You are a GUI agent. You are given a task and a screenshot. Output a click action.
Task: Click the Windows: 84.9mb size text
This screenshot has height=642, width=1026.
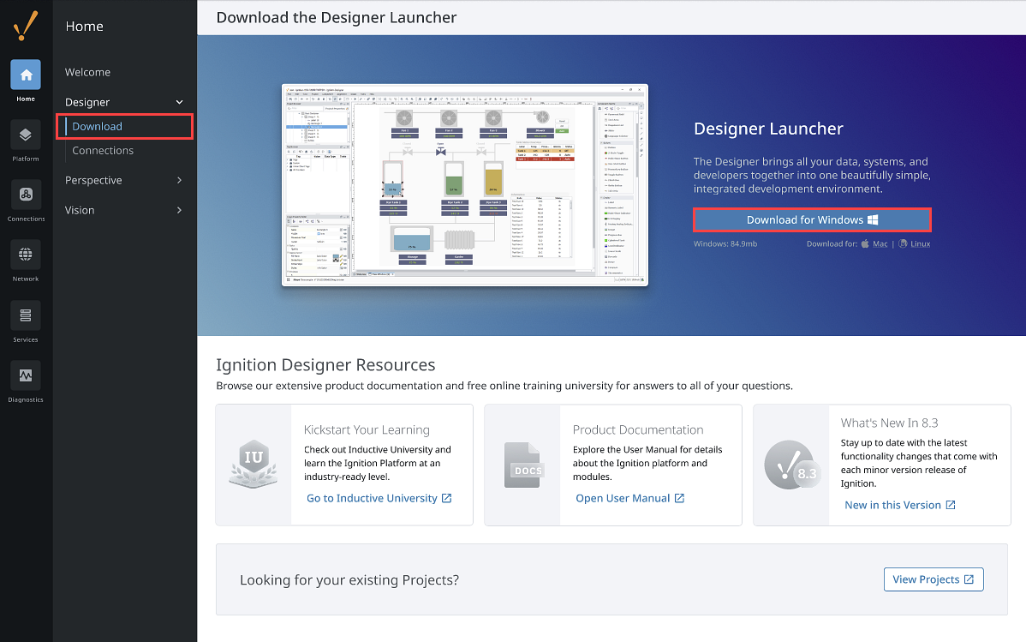(725, 243)
